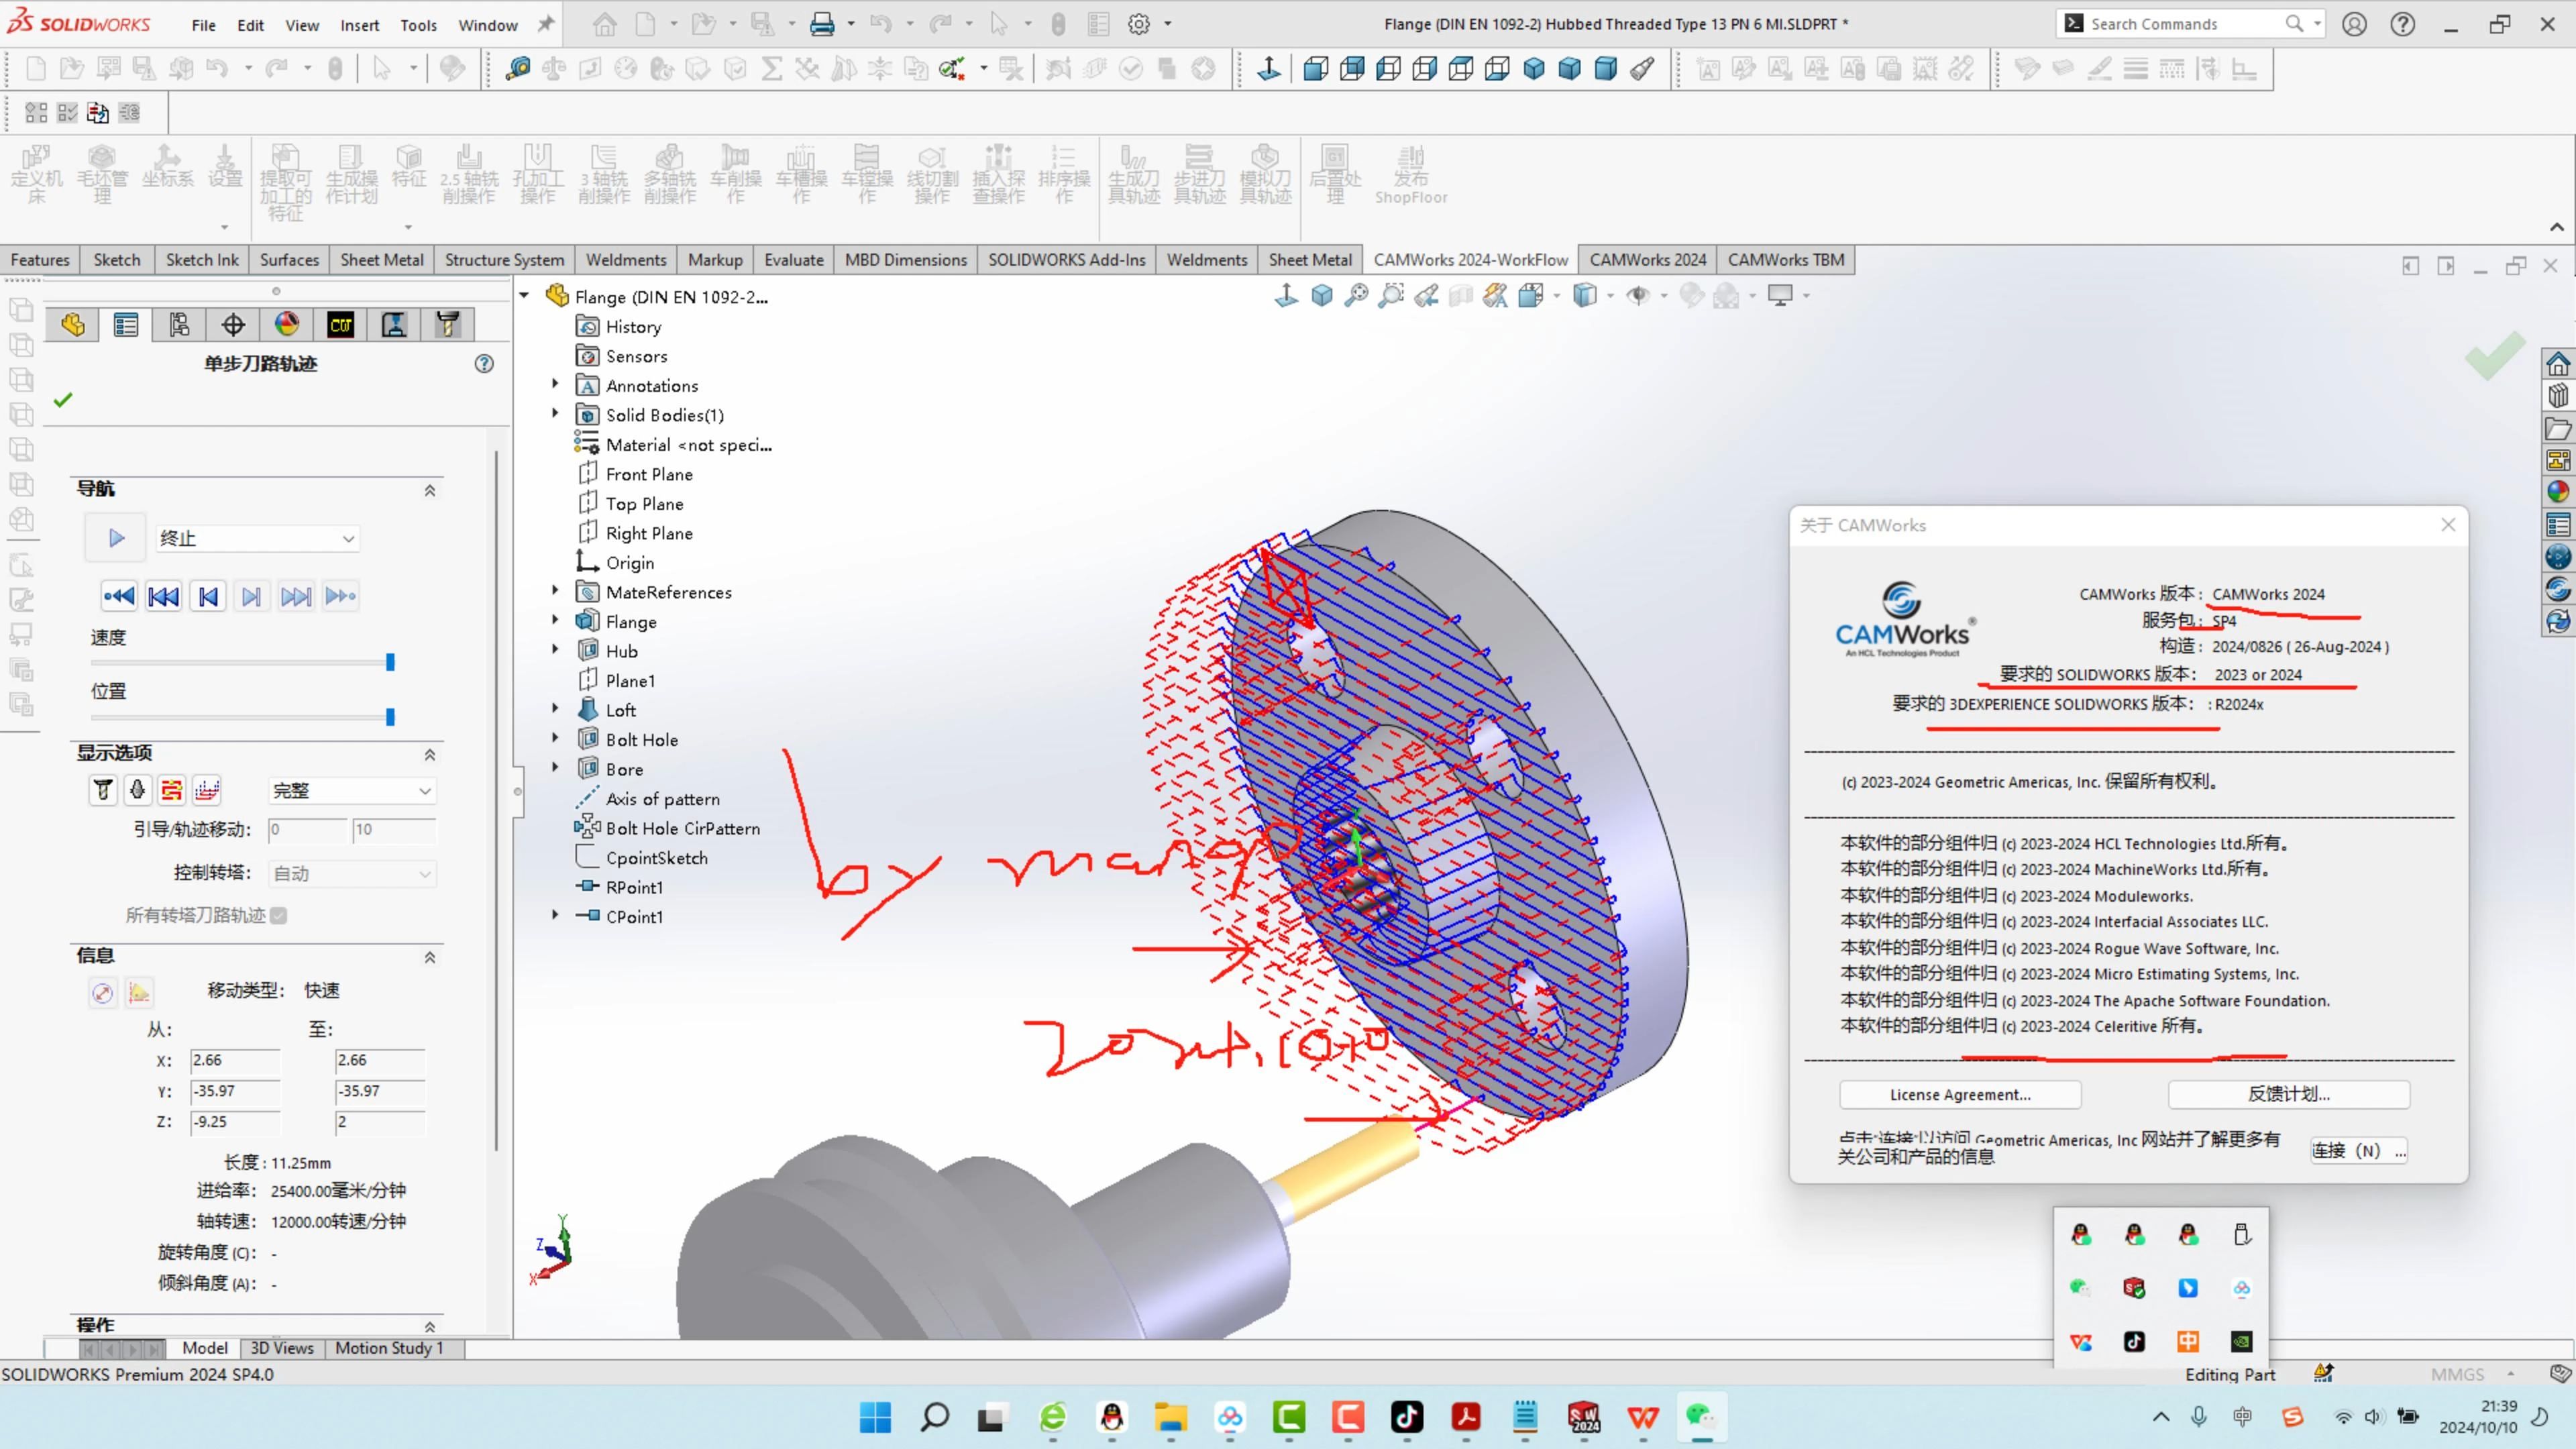This screenshot has width=2576, height=1449.
Task: Click Zoom to Fit in the heads-up toolbar
Action: point(1356,296)
